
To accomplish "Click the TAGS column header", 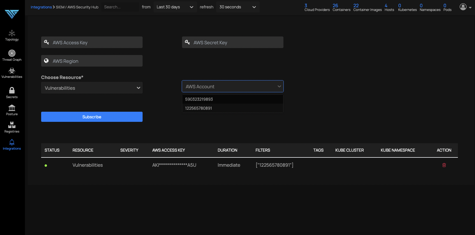I will pos(319,150).
